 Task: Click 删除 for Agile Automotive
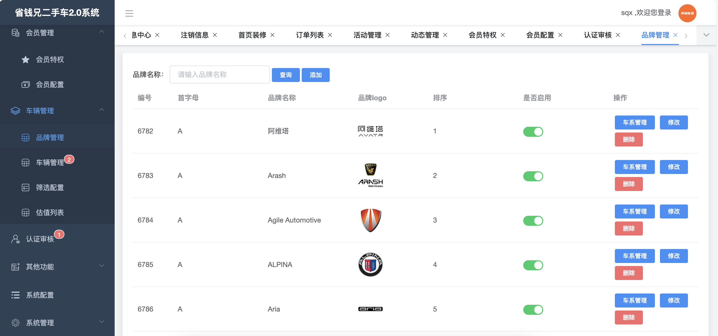tap(629, 228)
